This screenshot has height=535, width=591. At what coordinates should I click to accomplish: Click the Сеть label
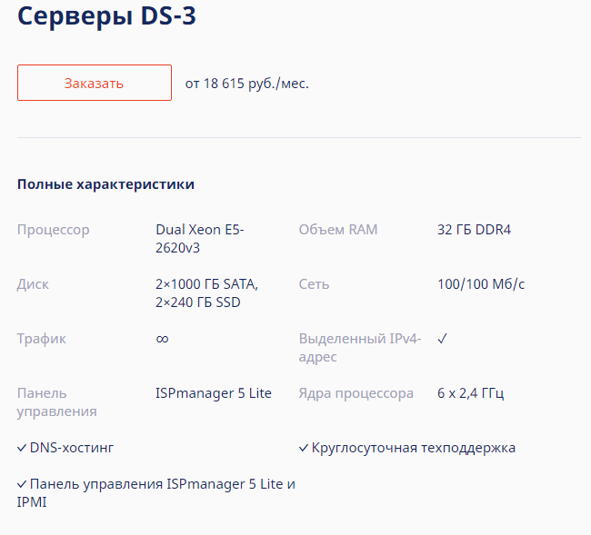314,284
